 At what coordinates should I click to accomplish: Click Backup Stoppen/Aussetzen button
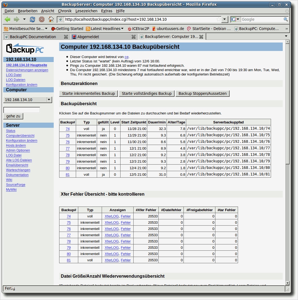pyautogui.click(x=203, y=93)
